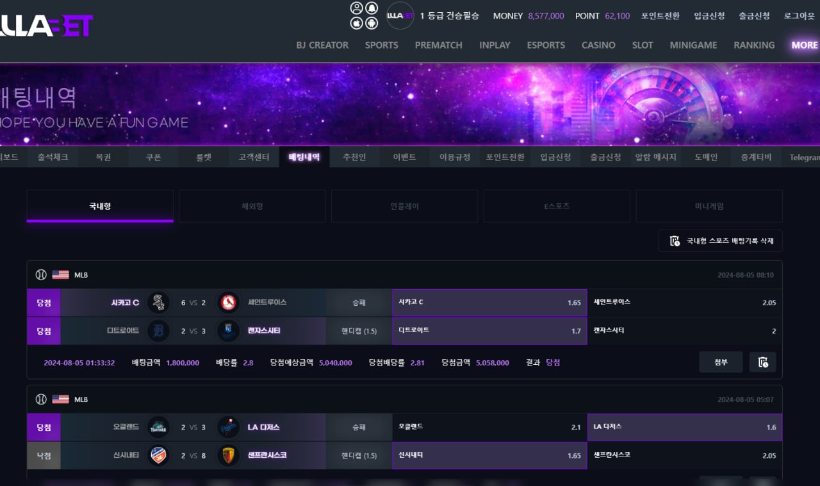The height and width of the screenshot is (486, 820).
Task: Open the notification bell icon
Action: [x=372, y=8]
